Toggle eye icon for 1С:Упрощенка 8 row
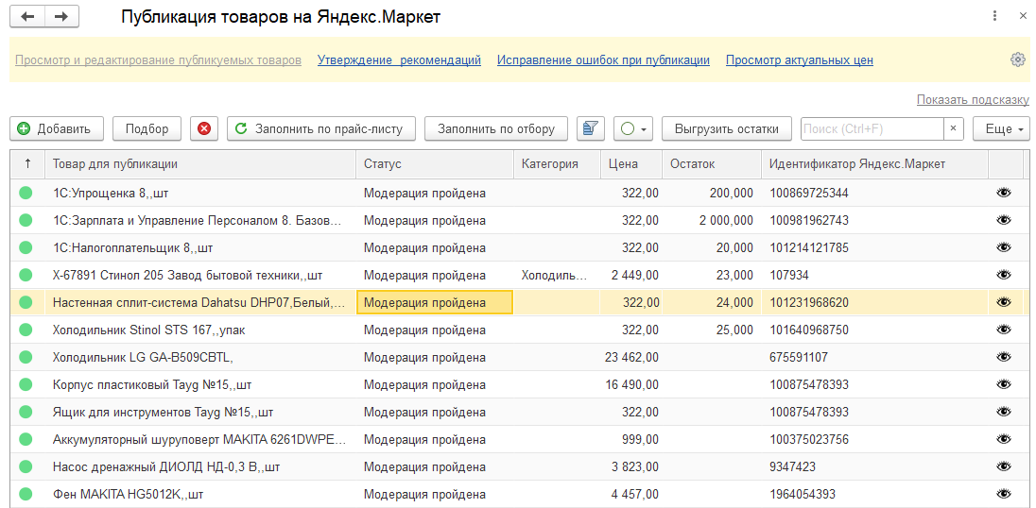This screenshot has height=508, width=1036. coord(1004,193)
